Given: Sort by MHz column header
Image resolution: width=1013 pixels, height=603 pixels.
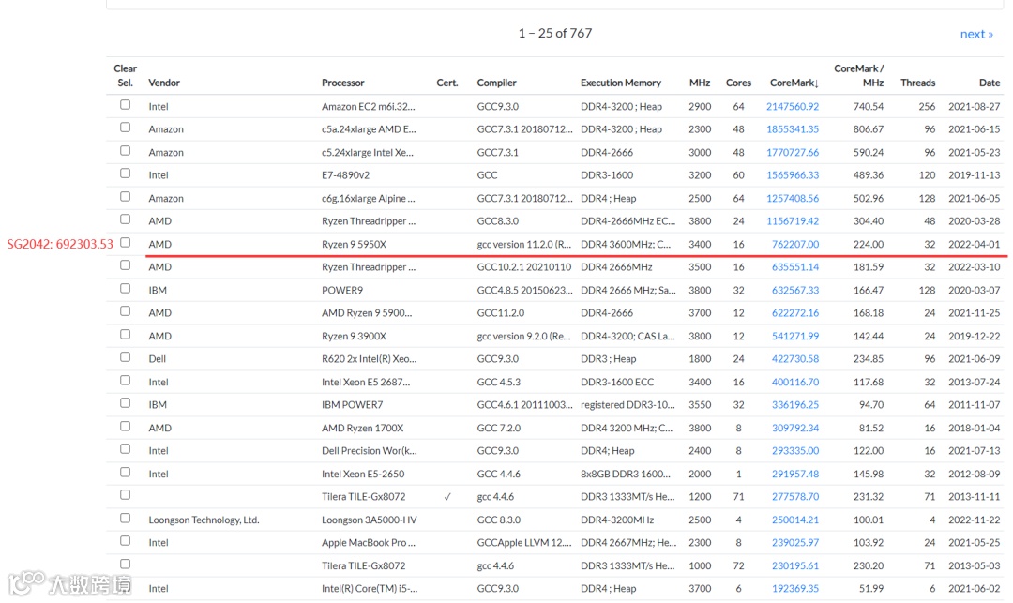Looking at the screenshot, I should coord(700,83).
